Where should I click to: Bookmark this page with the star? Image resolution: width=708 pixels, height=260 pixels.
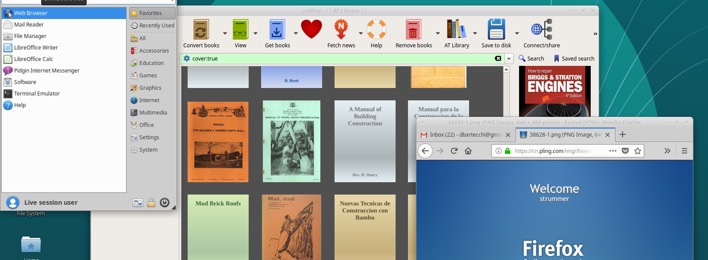click(638, 151)
